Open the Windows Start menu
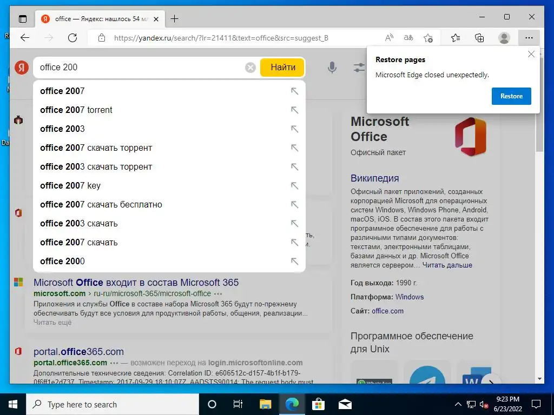Screen dimensions: 554x415 coord(13,404)
